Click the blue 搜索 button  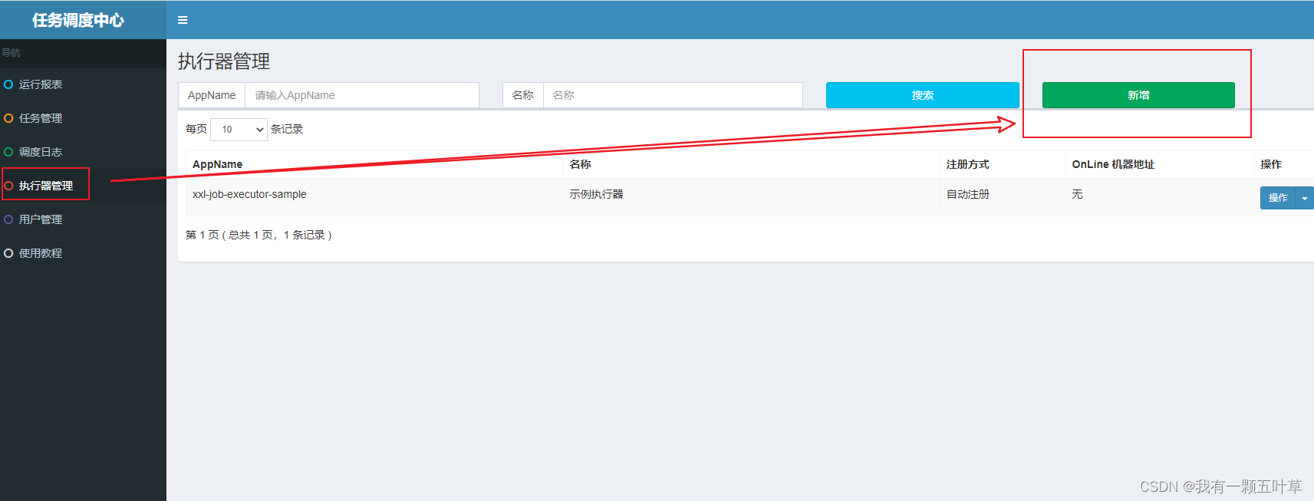point(922,95)
